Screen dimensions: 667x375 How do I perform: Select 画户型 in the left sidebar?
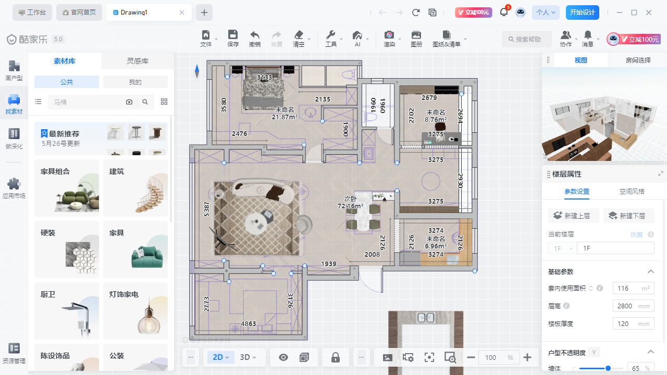click(x=14, y=70)
